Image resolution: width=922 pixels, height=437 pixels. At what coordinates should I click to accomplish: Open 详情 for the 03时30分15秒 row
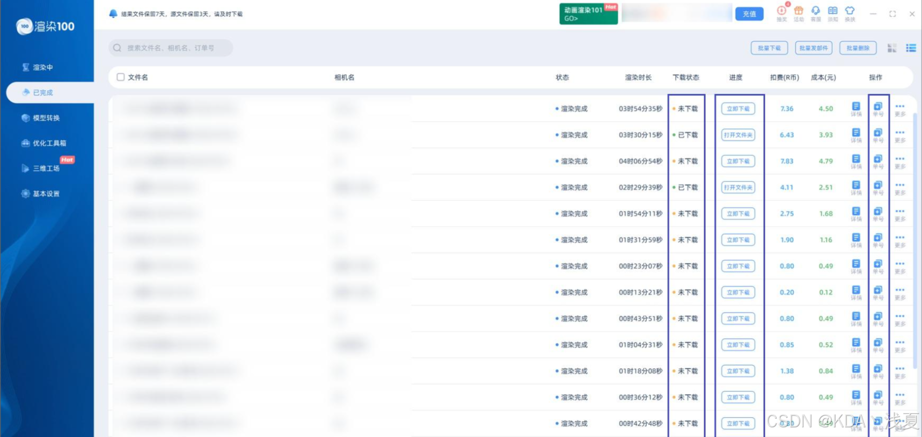pos(856,135)
